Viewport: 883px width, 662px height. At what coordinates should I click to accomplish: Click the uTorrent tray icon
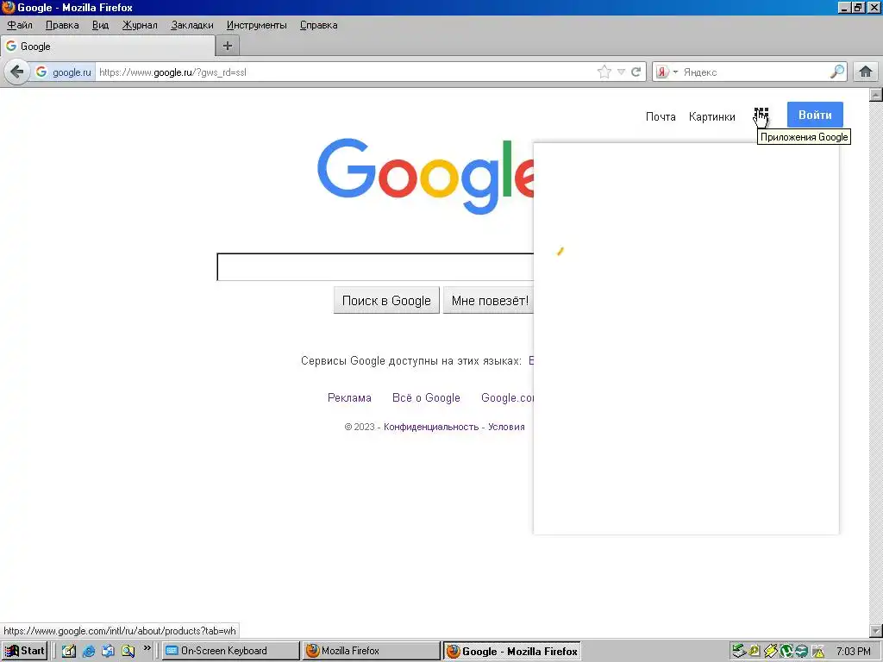[786, 652]
